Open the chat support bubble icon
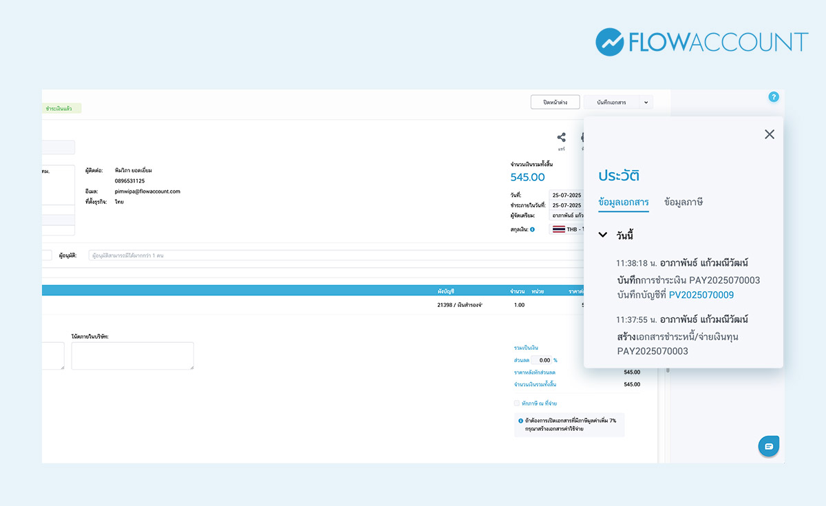Screen dimensions: 826x506 click(x=769, y=446)
